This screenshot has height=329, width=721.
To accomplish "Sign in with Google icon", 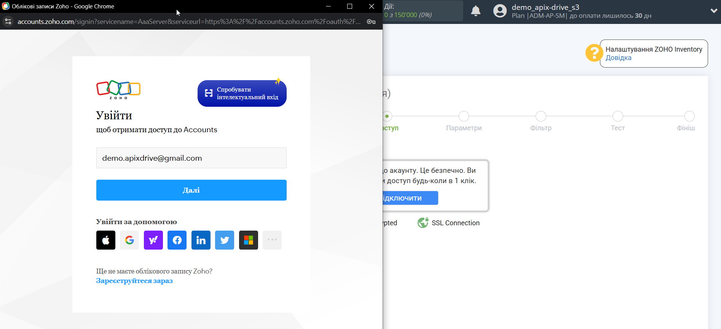I will (129, 240).
